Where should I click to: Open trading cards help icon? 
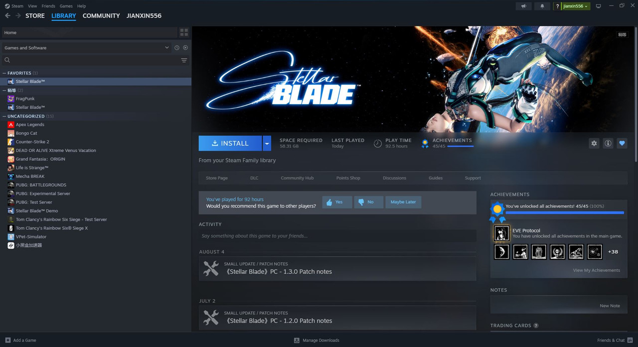coord(536,326)
